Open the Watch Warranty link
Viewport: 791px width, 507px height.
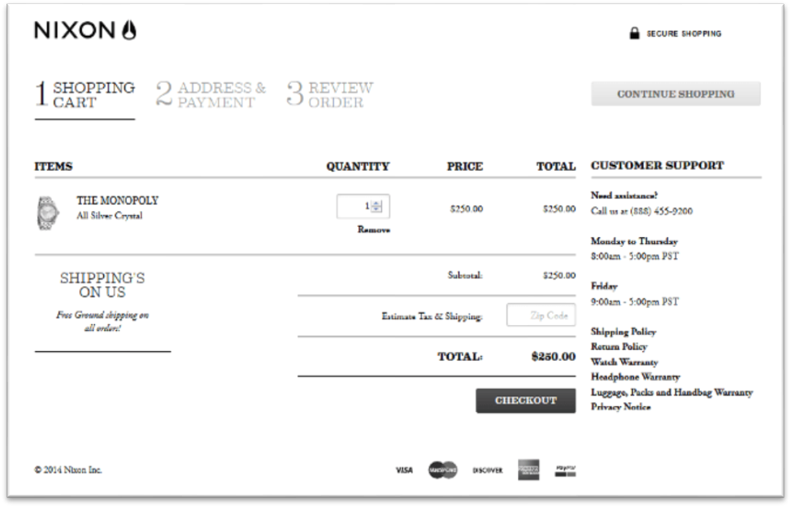tap(624, 362)
